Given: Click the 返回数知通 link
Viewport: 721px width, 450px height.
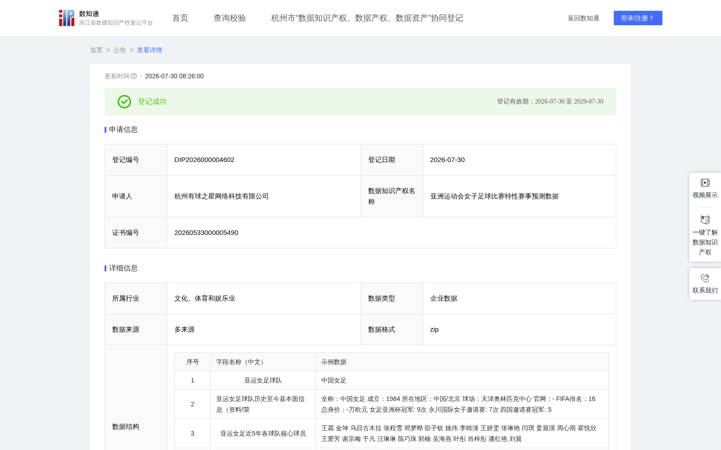Looking at the screenshot, I should [x=584, y=18].
